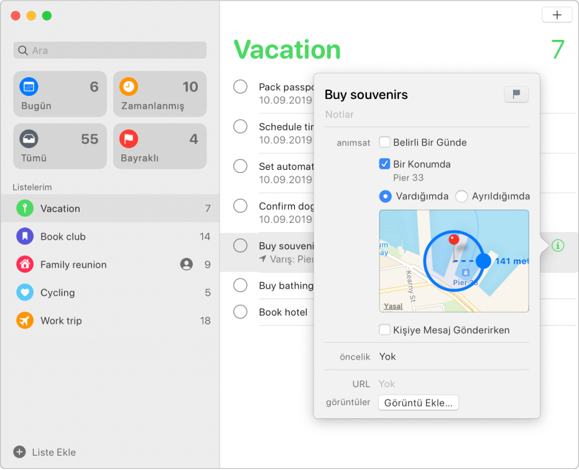
Task: Click the blue geofence radius handle
Action: pos(483,261)
